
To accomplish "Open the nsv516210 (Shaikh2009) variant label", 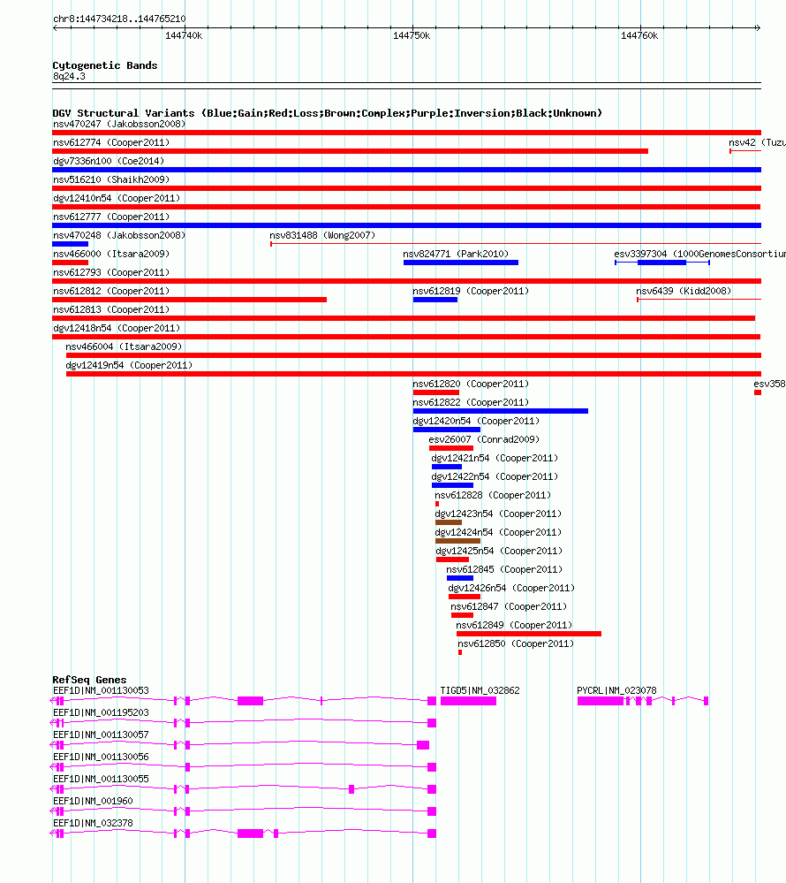I will 111,179.
